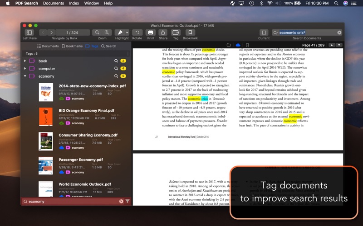Open the Highlight color dropdown arrow
The width and height of the screenshot is (363, 226).
(127, 33)
